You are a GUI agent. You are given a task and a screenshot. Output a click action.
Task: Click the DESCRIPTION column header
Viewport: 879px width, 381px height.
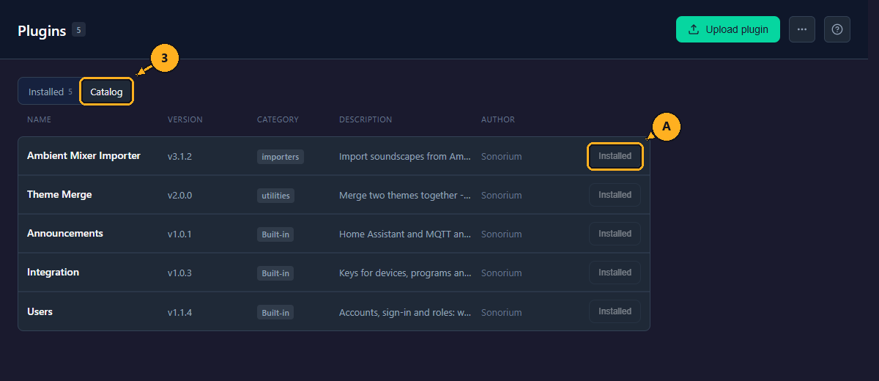pos(366,119)
